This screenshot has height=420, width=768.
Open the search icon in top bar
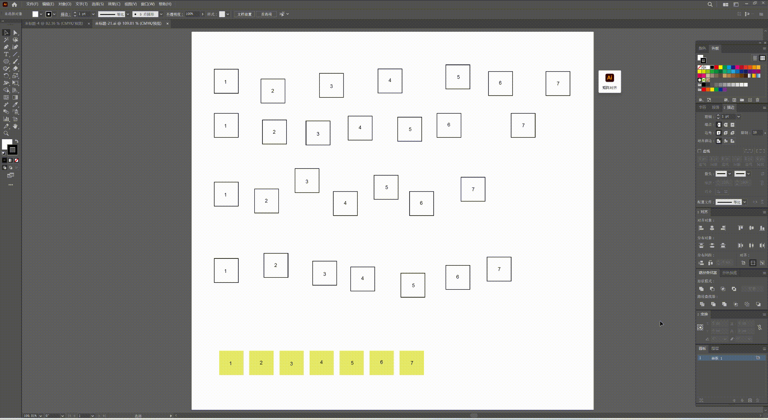click(x=710, y=4)
